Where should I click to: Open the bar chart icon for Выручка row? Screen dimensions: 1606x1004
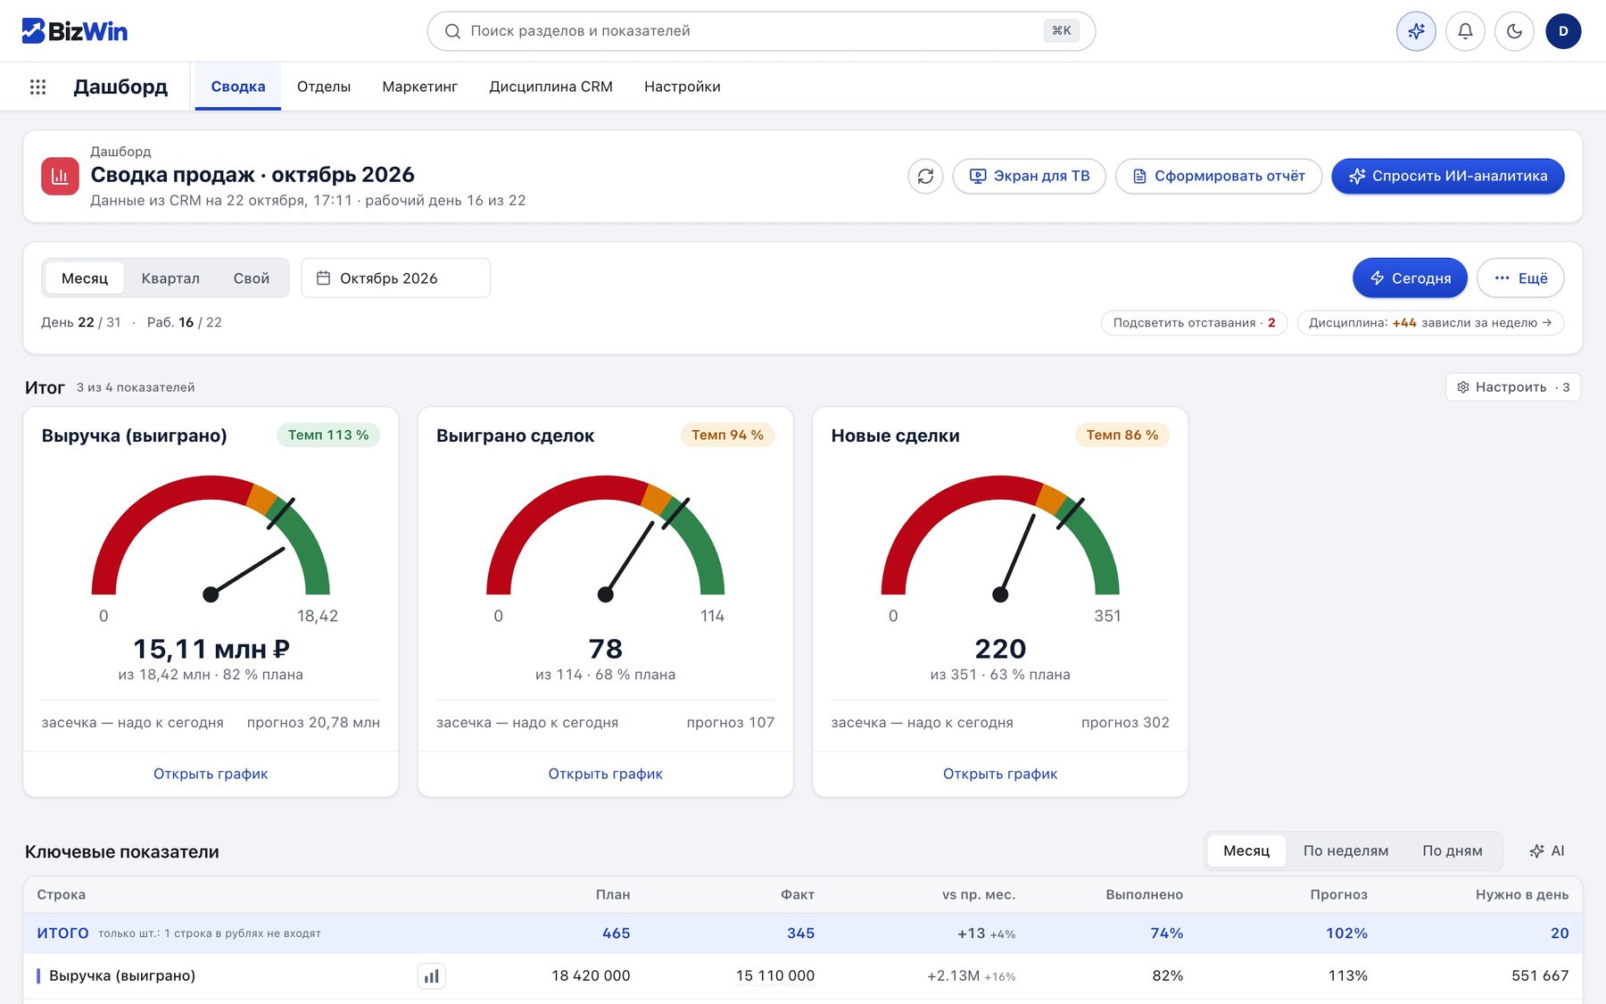(431, 976)
